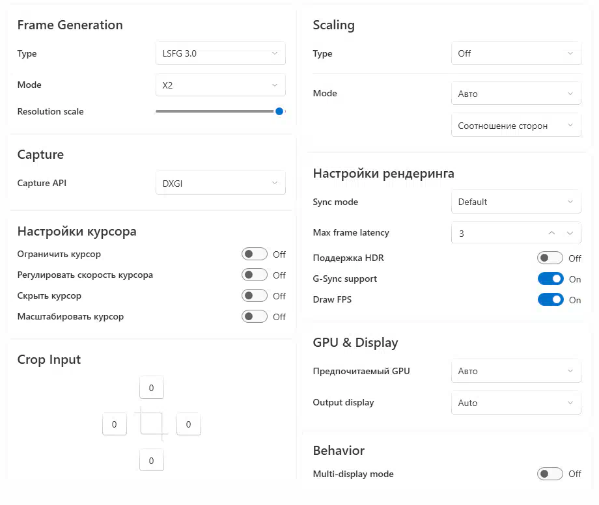599x505 pixels.
Task: Click the Resolution scale slider handle
Action: (x=279, y=111)
